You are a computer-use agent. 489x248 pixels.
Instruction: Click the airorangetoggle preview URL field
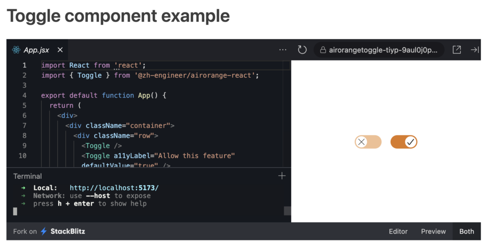(382, 50)
